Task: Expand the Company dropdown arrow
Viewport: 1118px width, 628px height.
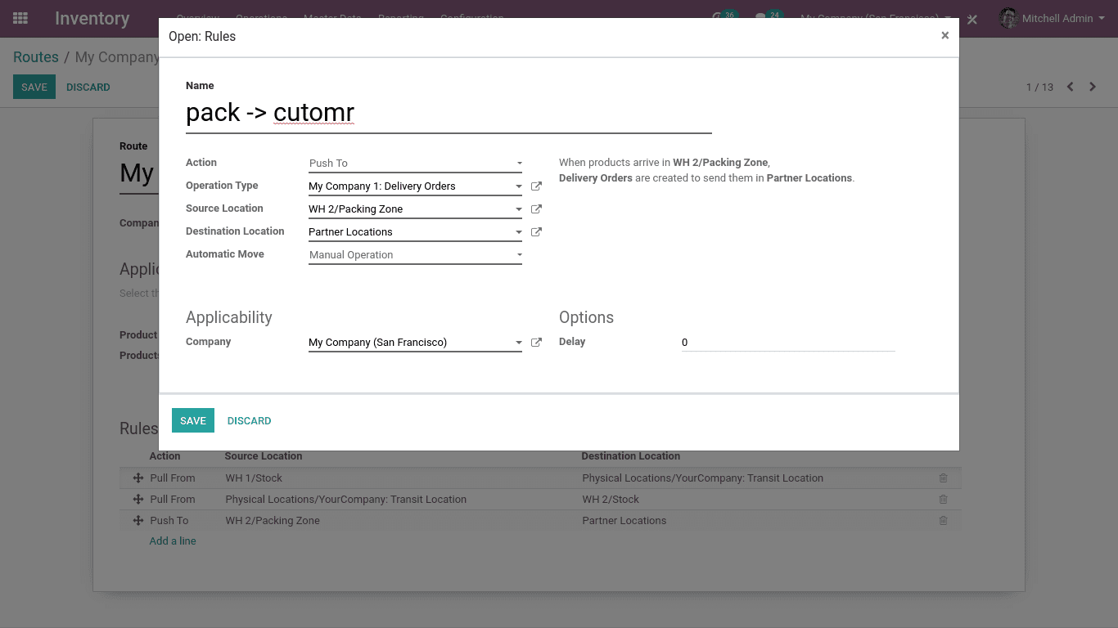Action: click(519, 343)
